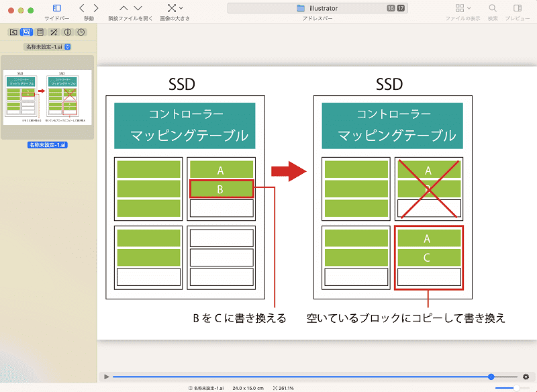Go back with the left arrow
This screenshot has width=537, height=392.
(82, 8)
